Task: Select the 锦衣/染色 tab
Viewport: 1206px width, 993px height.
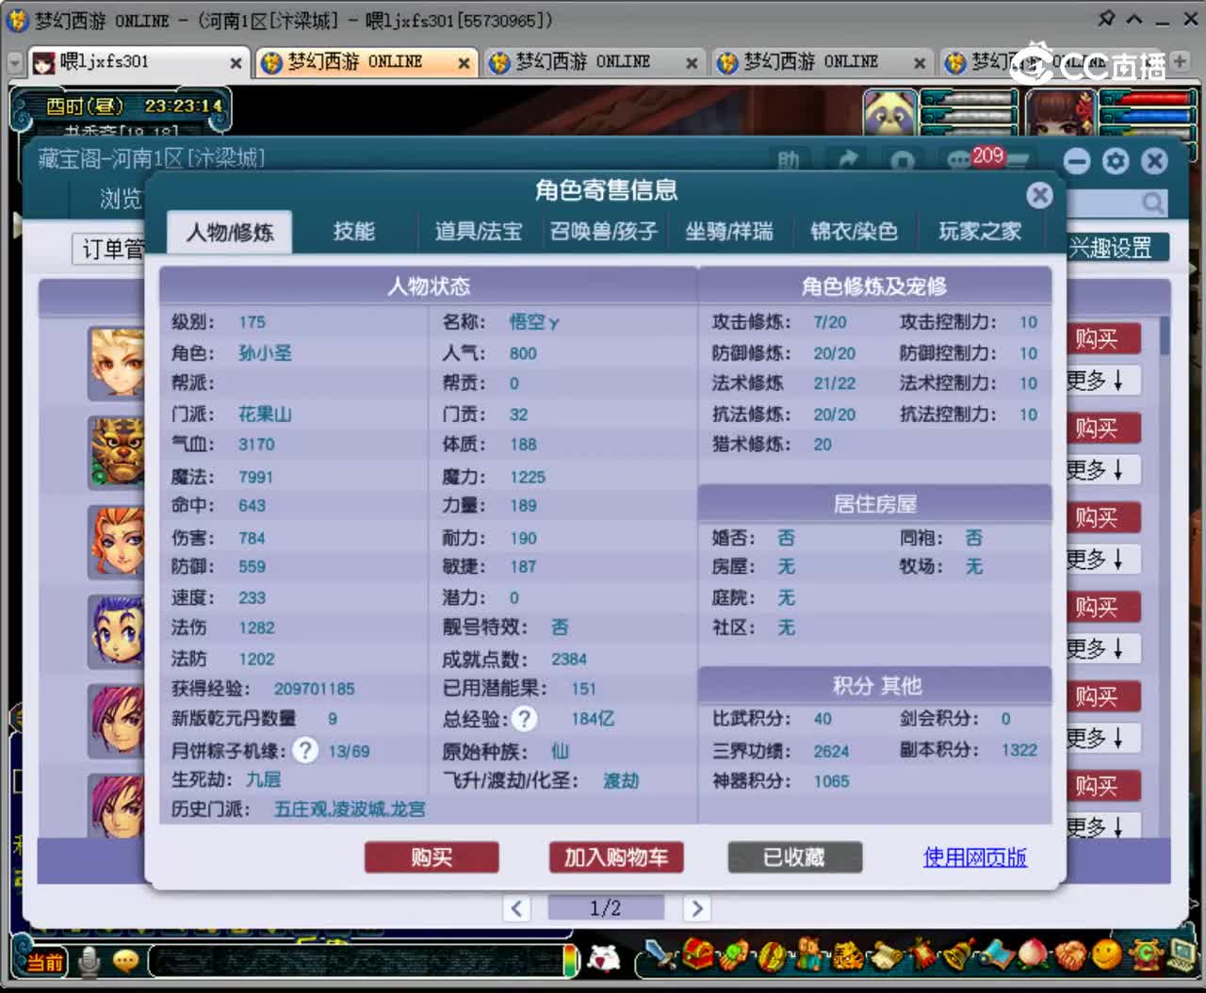Action: coord(854,232)
